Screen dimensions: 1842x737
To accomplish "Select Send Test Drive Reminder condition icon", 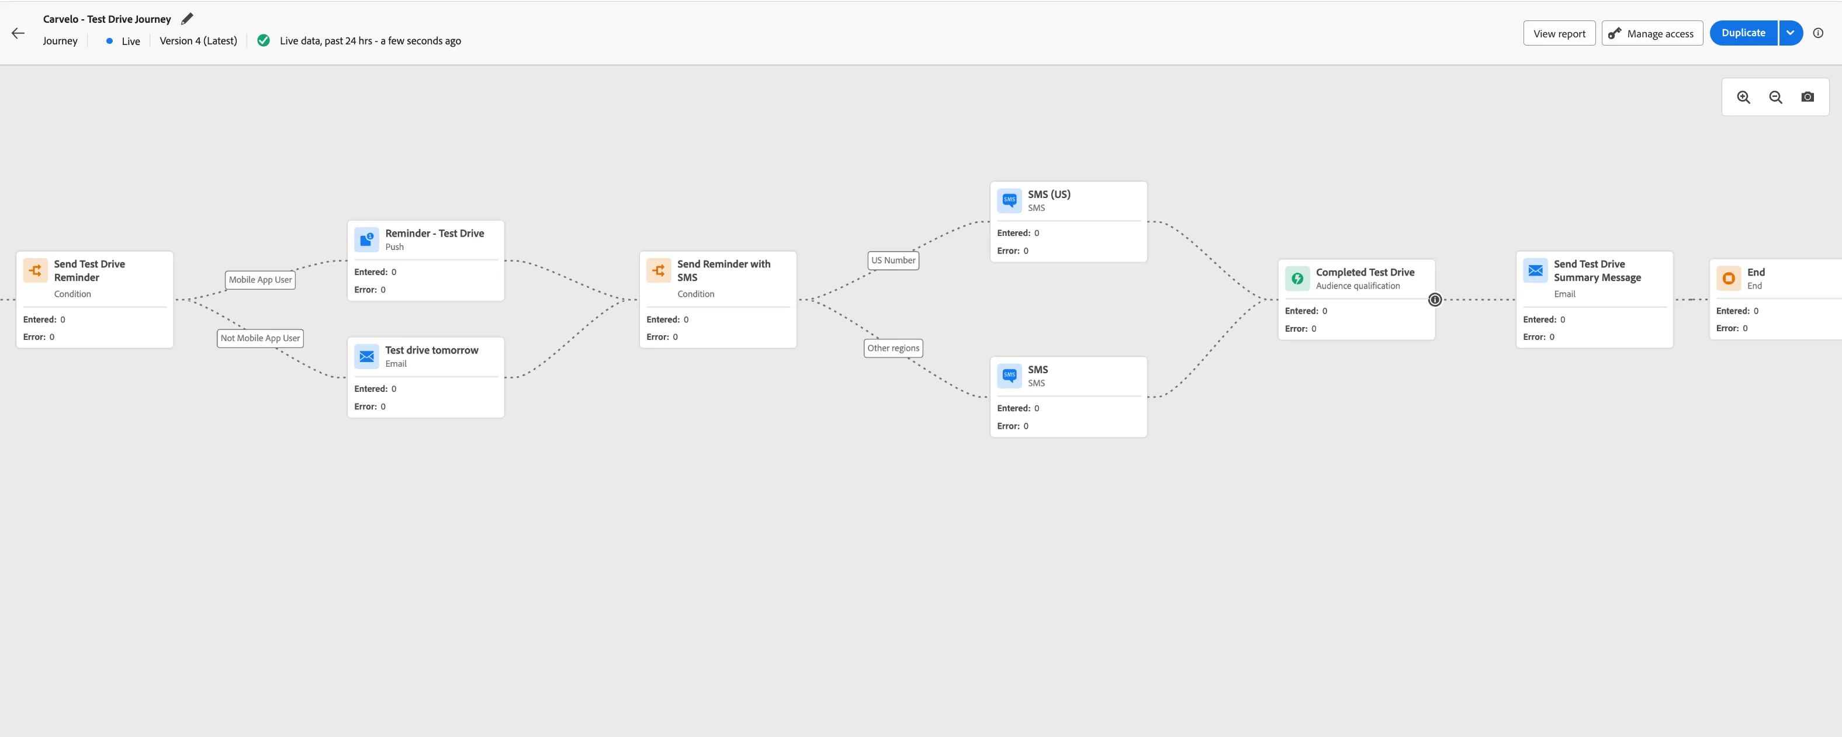I will click(35, 270).
